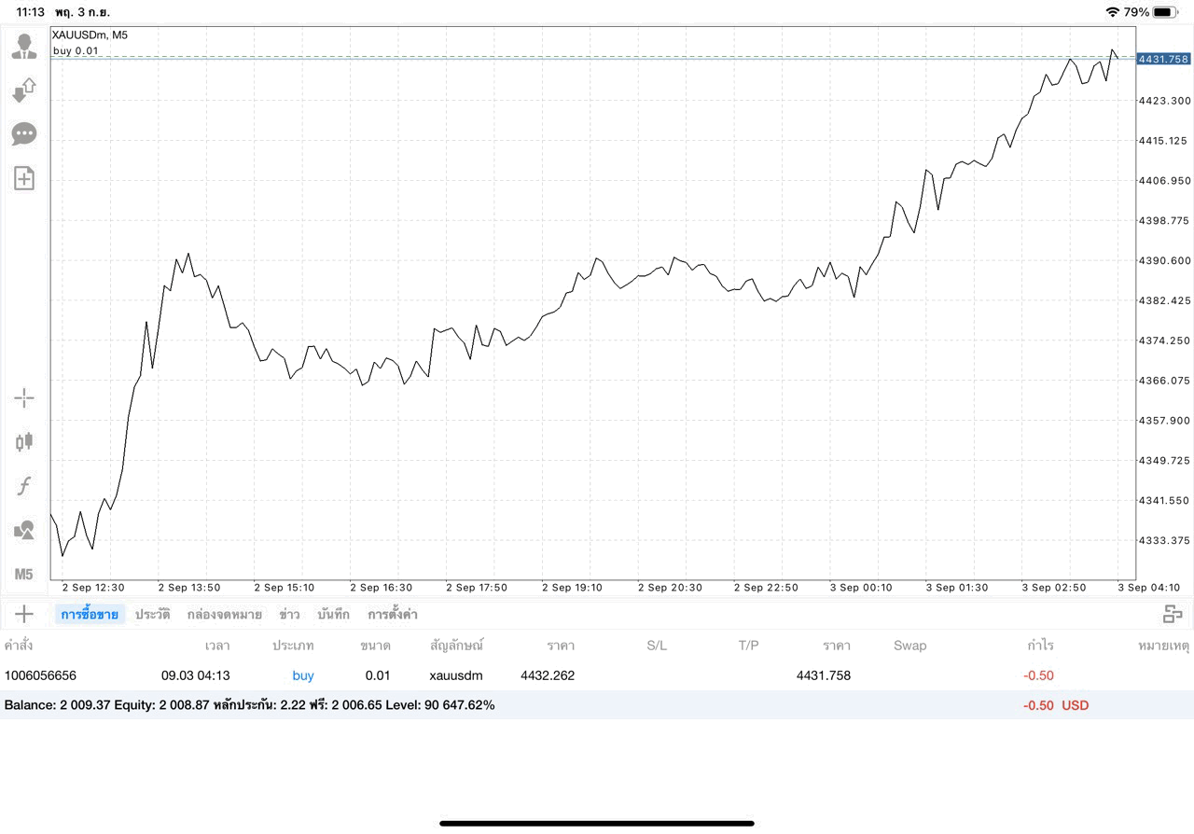Open the indicators function icon

click(x=24, y=485)
